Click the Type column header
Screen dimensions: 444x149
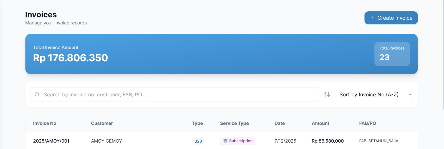[x=197, y=123]
